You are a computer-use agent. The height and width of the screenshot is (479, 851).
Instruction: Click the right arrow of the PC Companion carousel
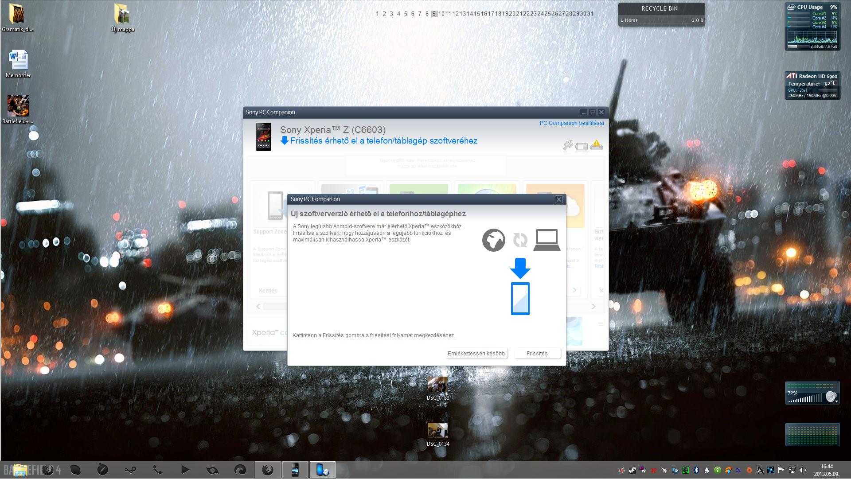593,306
